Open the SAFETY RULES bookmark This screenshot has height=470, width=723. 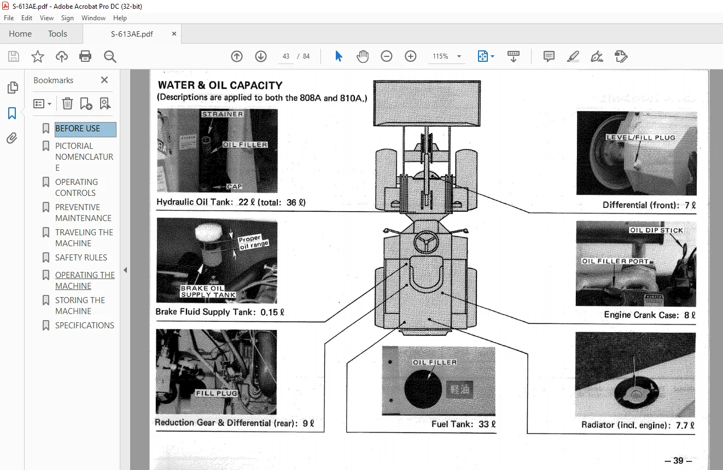[x=81, y=257]
